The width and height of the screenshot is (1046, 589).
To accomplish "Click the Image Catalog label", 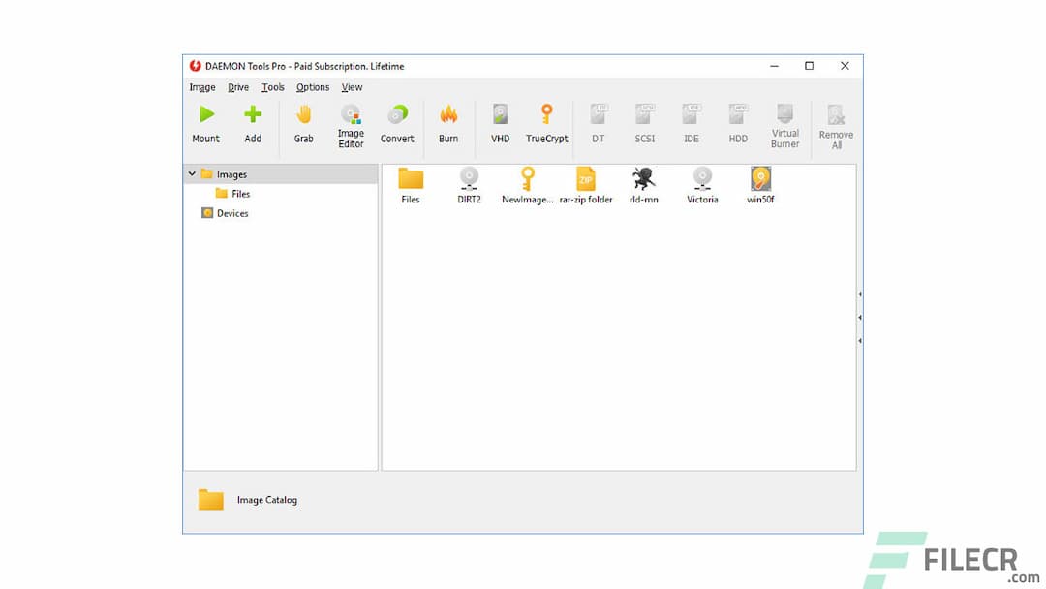I will pyautogui.click(x=267, y=500).
